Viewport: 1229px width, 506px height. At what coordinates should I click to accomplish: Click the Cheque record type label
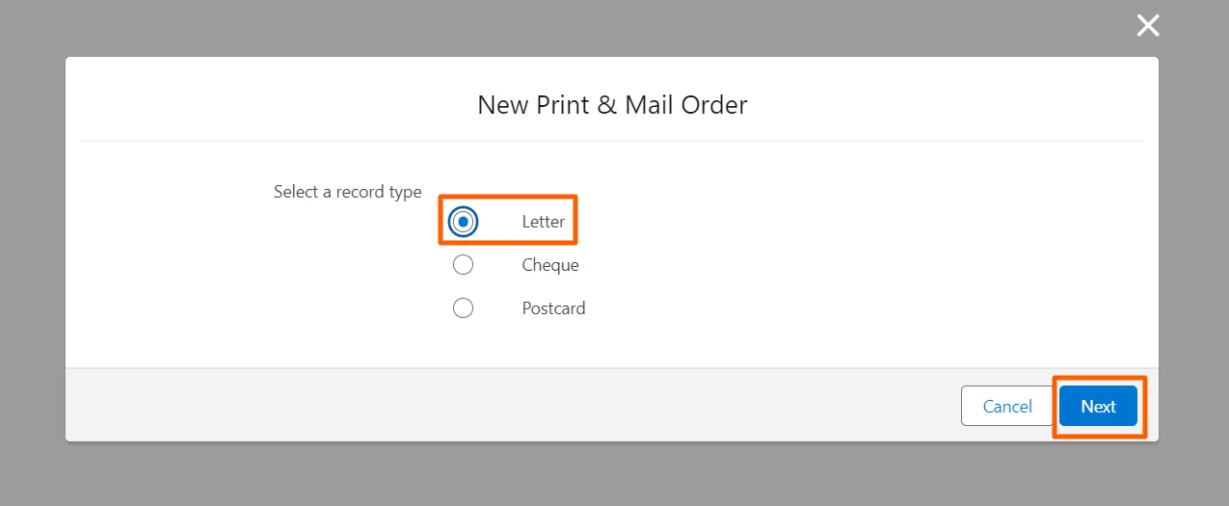pos(550,265)
